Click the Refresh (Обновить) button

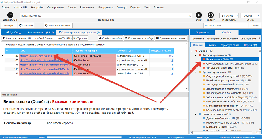pos(26,26)
